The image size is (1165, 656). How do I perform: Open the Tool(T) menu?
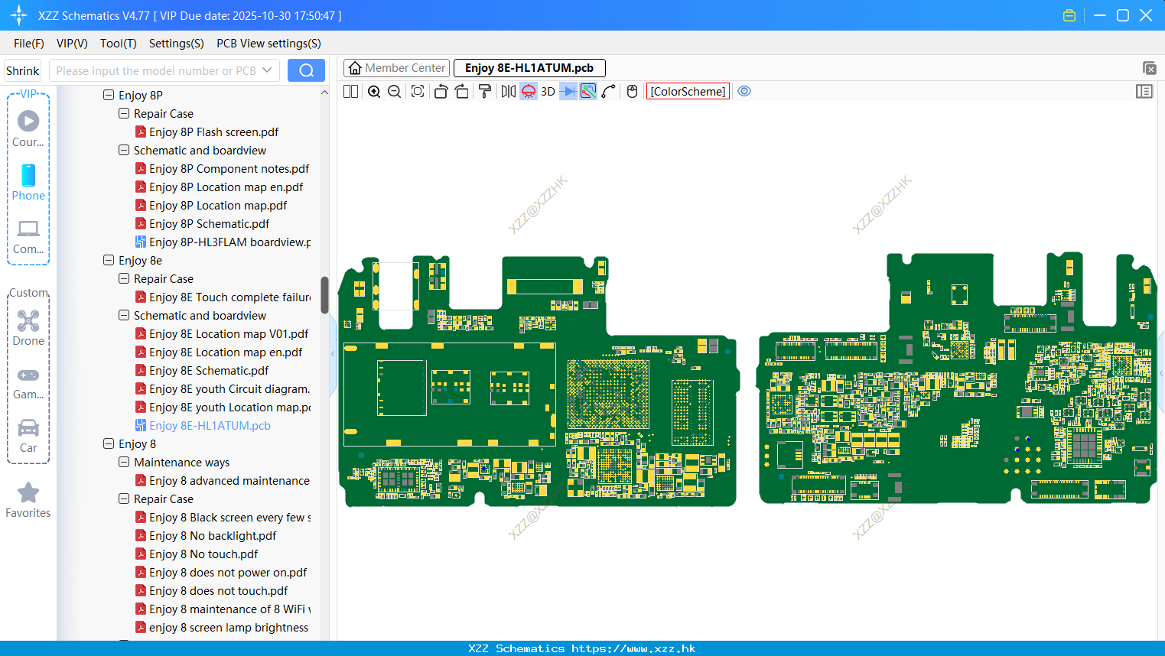(119, 44)
